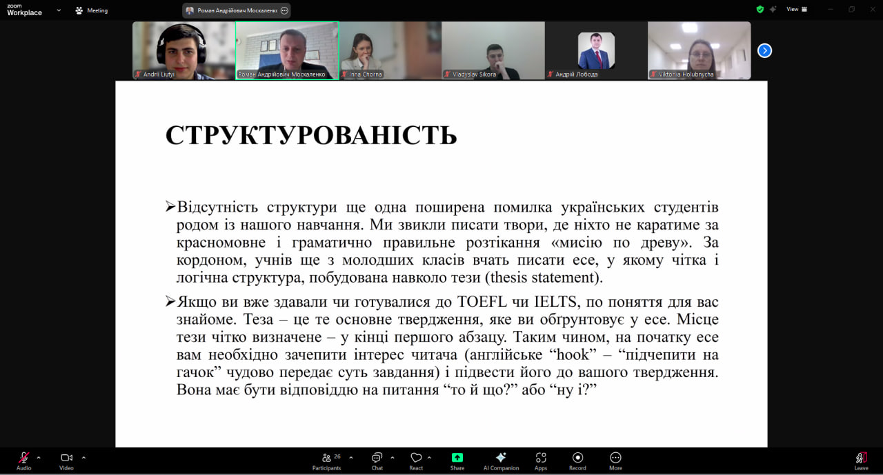This screenshot has width=883, height=475.
Task: Open AI Companion
Action: tap(501, 461)
